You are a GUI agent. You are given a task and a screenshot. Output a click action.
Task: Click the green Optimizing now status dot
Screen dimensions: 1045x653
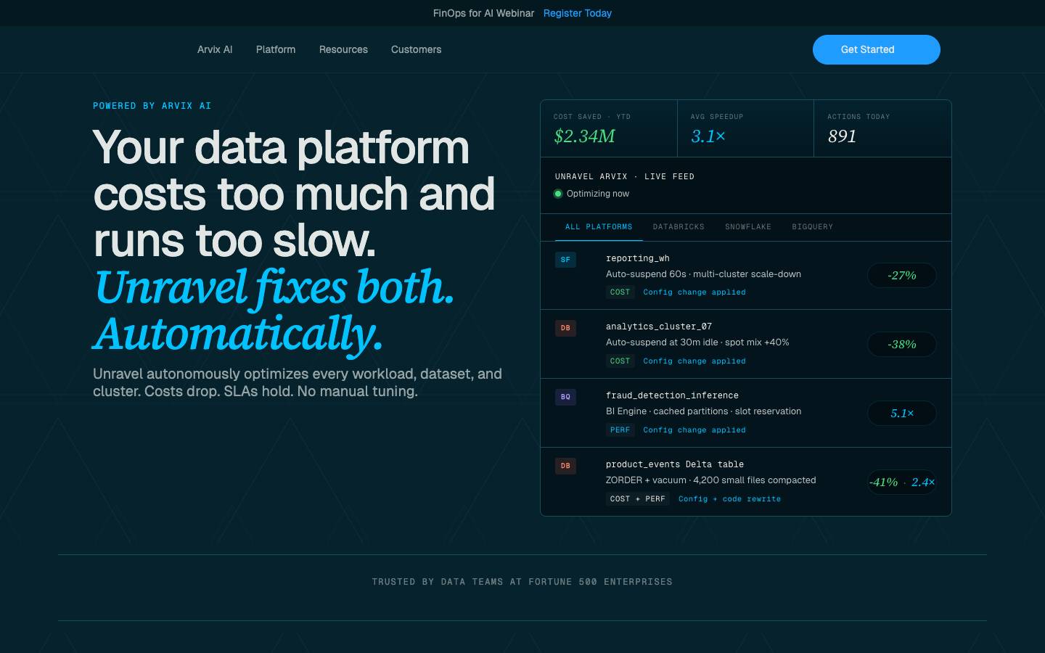[x=558, y=194]
